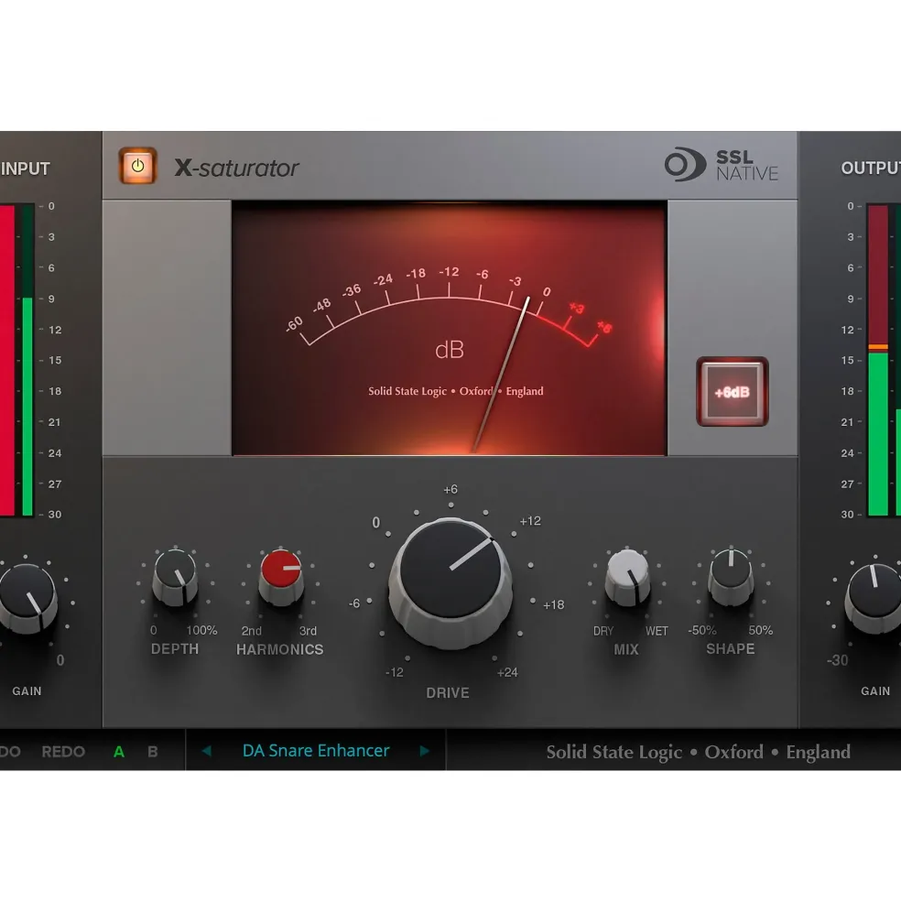Switch to the B preset slot
901x902 pixels.
(x=153, y=752)
